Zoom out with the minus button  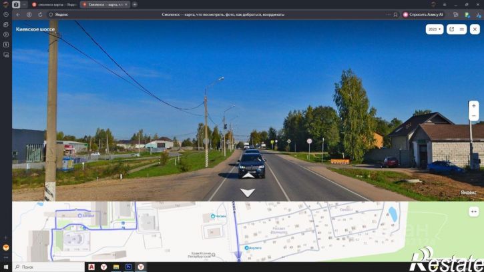click(x=473, y=115)
